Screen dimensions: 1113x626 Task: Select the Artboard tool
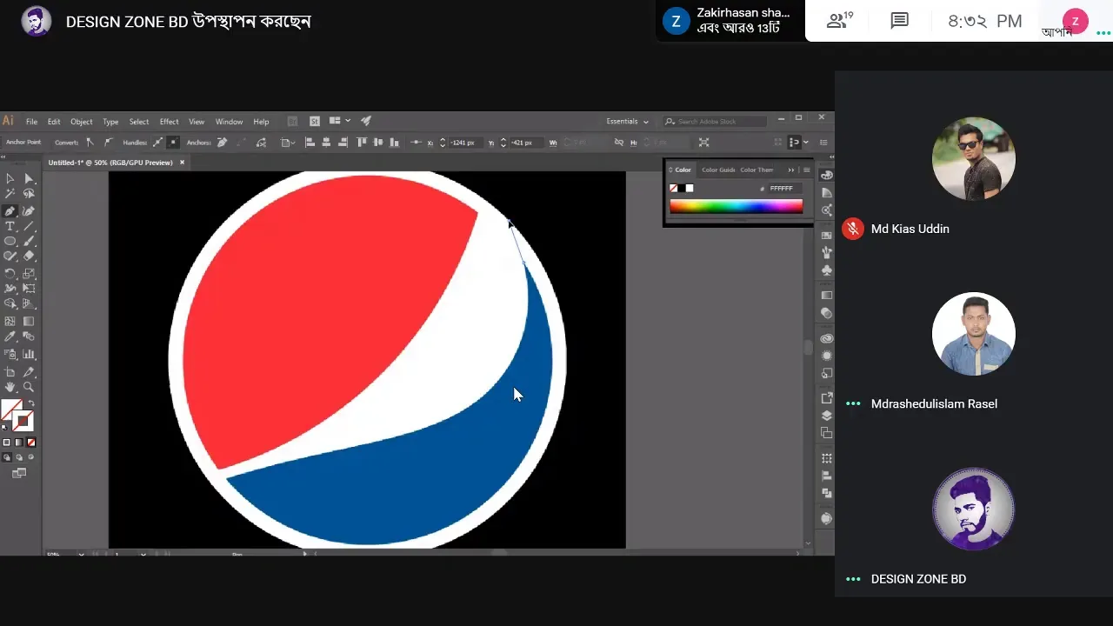[x=10, y=372]
